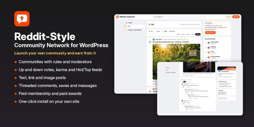Click the trophy award icon on the tomato post
The height and width of the screenshot is (127, 254).
click(x=184, y=39)
